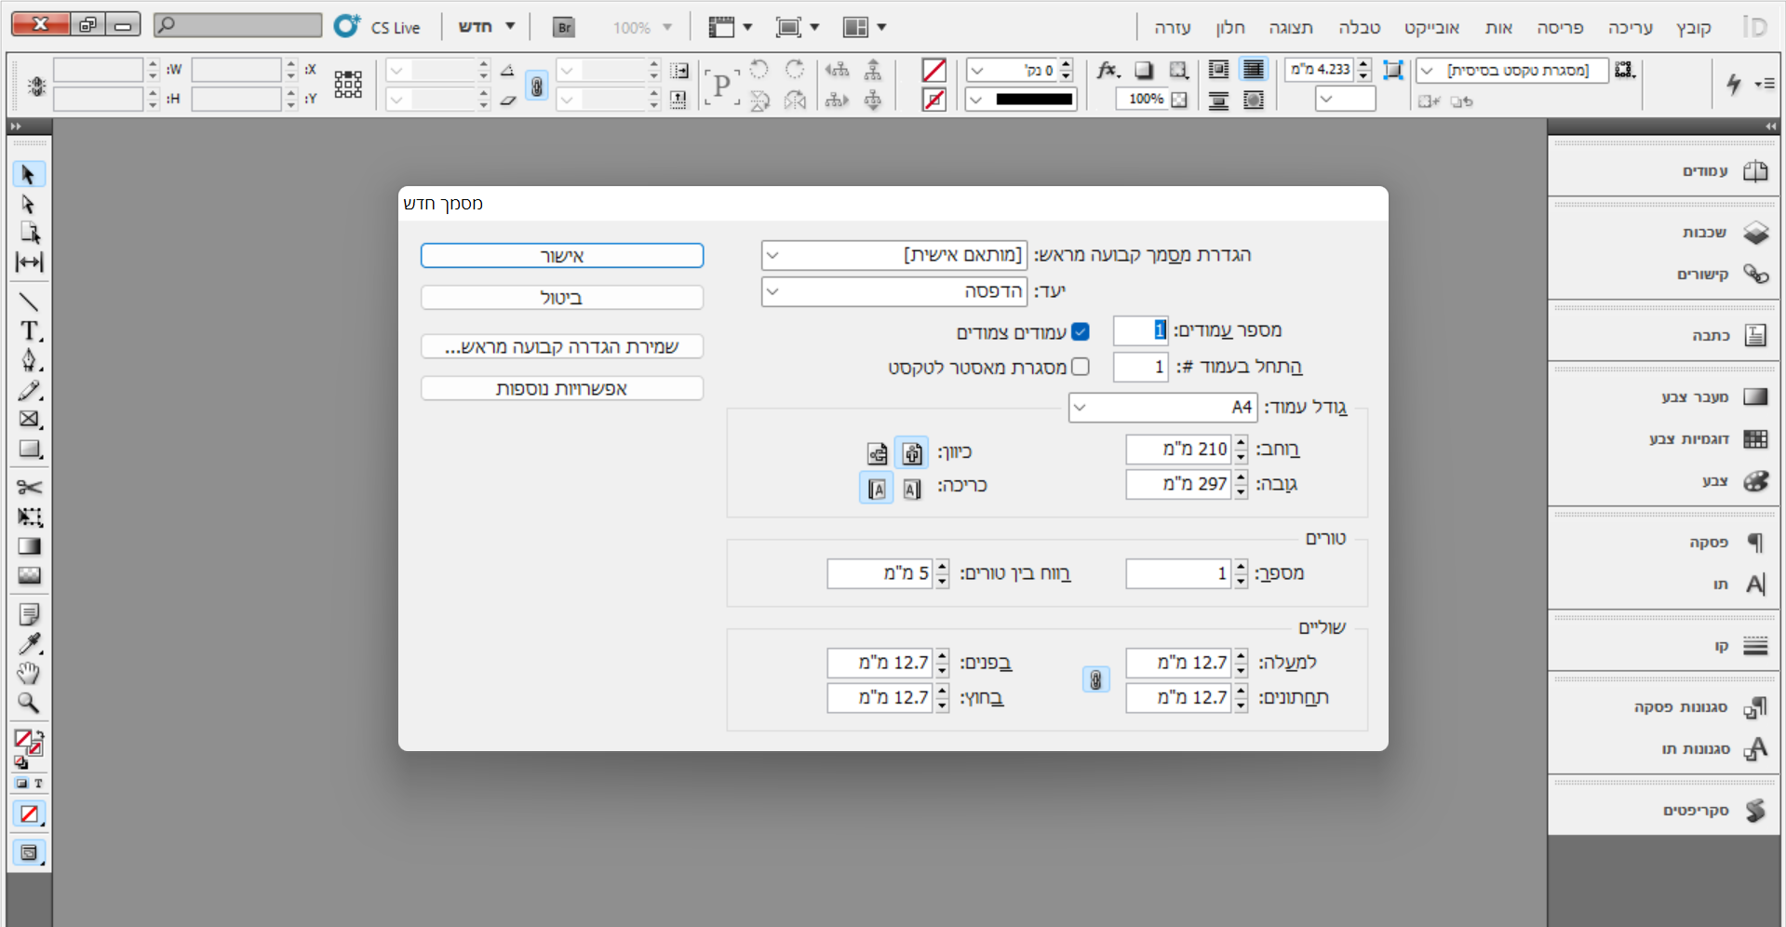Viewport: 1786px width, 927px height.
Task: Select the Zoom magnifier tool
Action: click(x=29, y=703)
